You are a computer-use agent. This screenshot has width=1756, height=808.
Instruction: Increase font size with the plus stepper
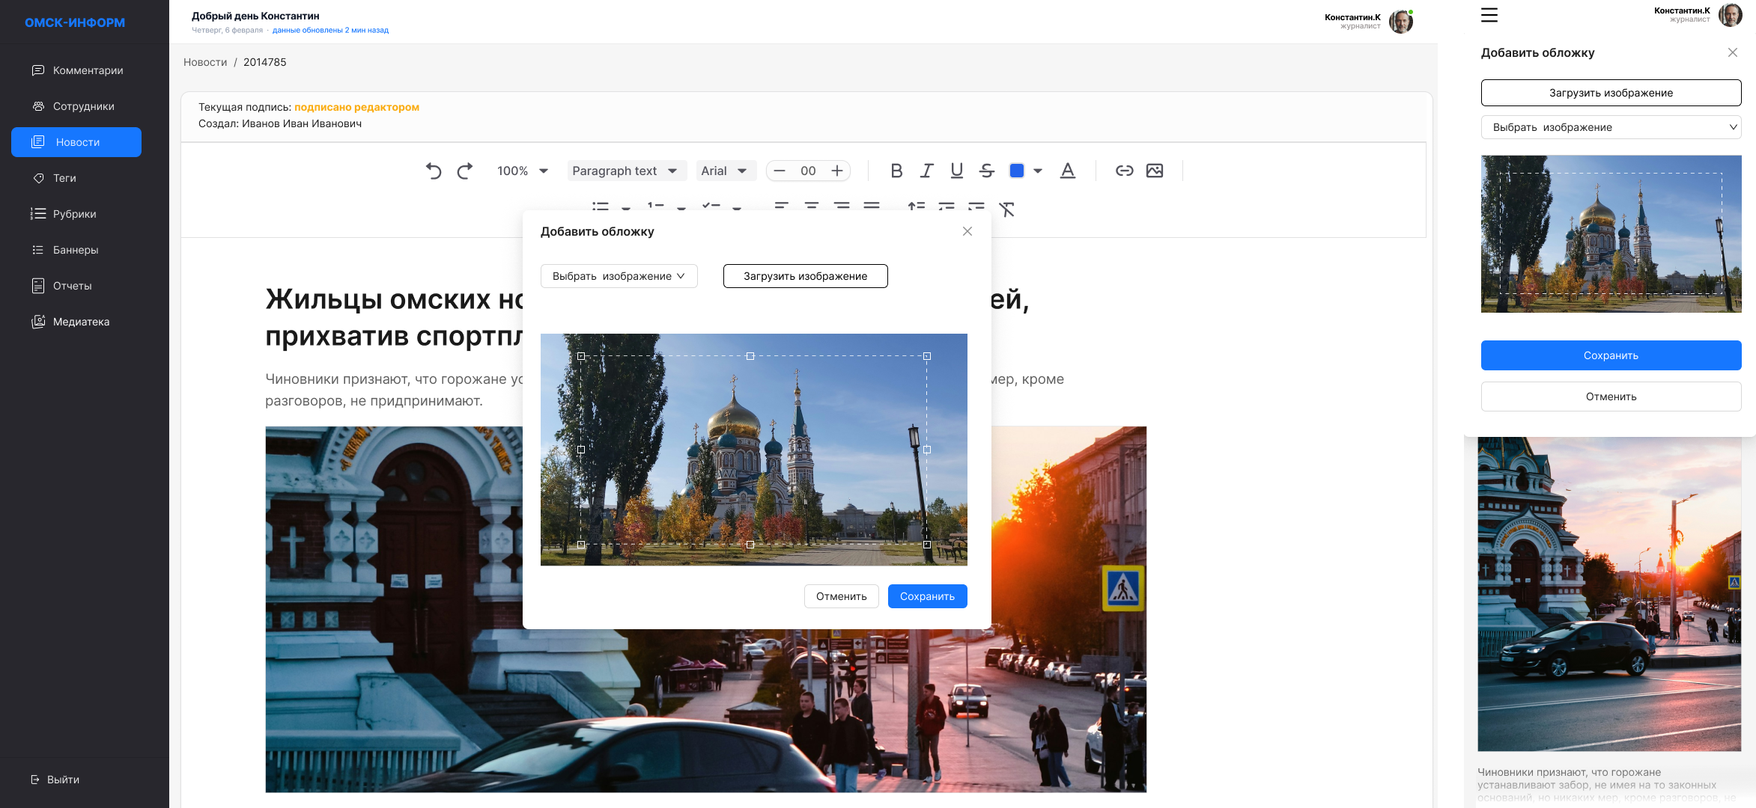pos(836,171)
